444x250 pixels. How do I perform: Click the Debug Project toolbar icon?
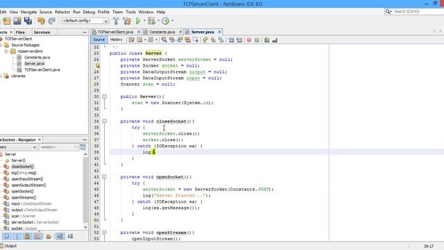[x=151, y=21]
